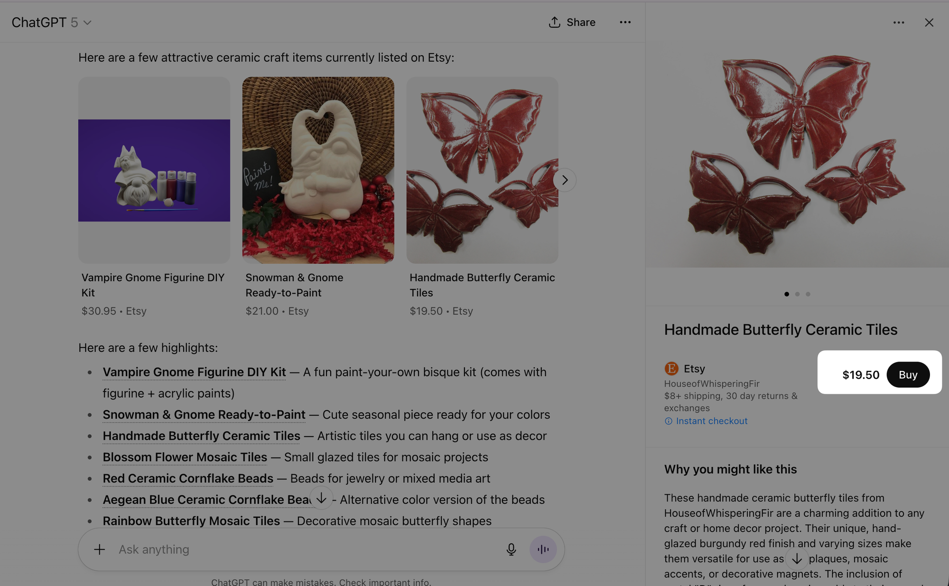Screen dimensions: 949x586
Task: Advance product carousel with right chevron
Action: coord(564,180)
